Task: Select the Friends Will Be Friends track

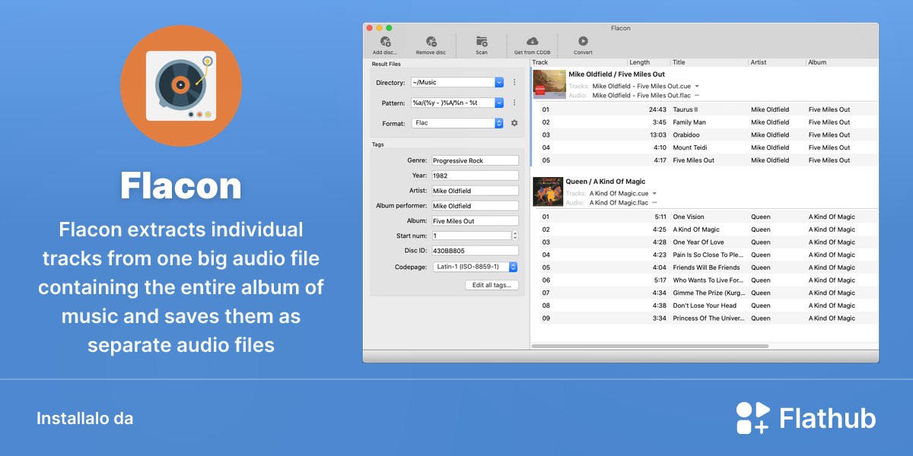Action: [x=709, y=268]
